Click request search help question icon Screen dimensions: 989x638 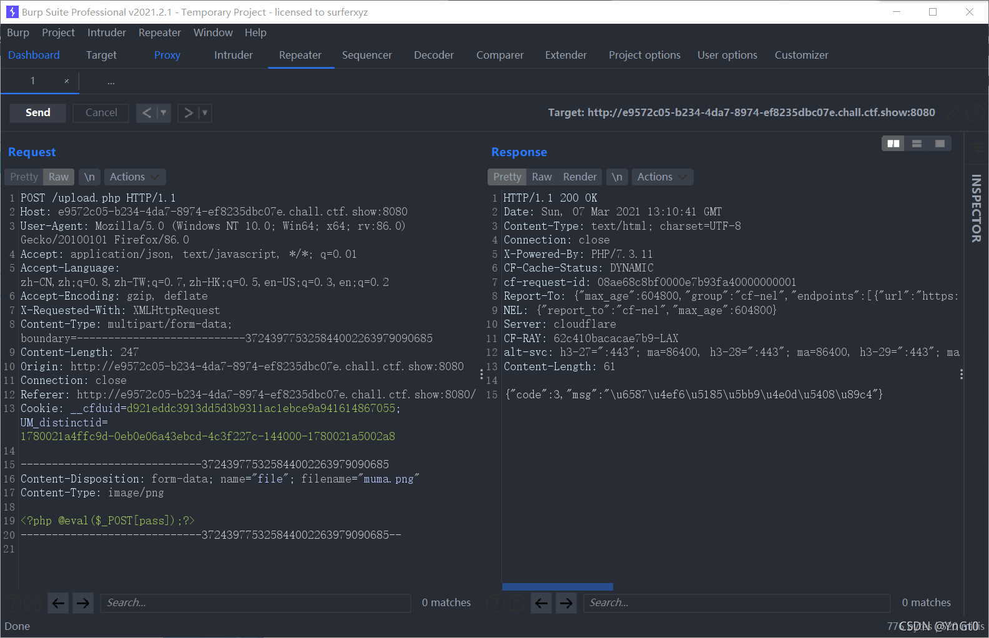point(12,603)
